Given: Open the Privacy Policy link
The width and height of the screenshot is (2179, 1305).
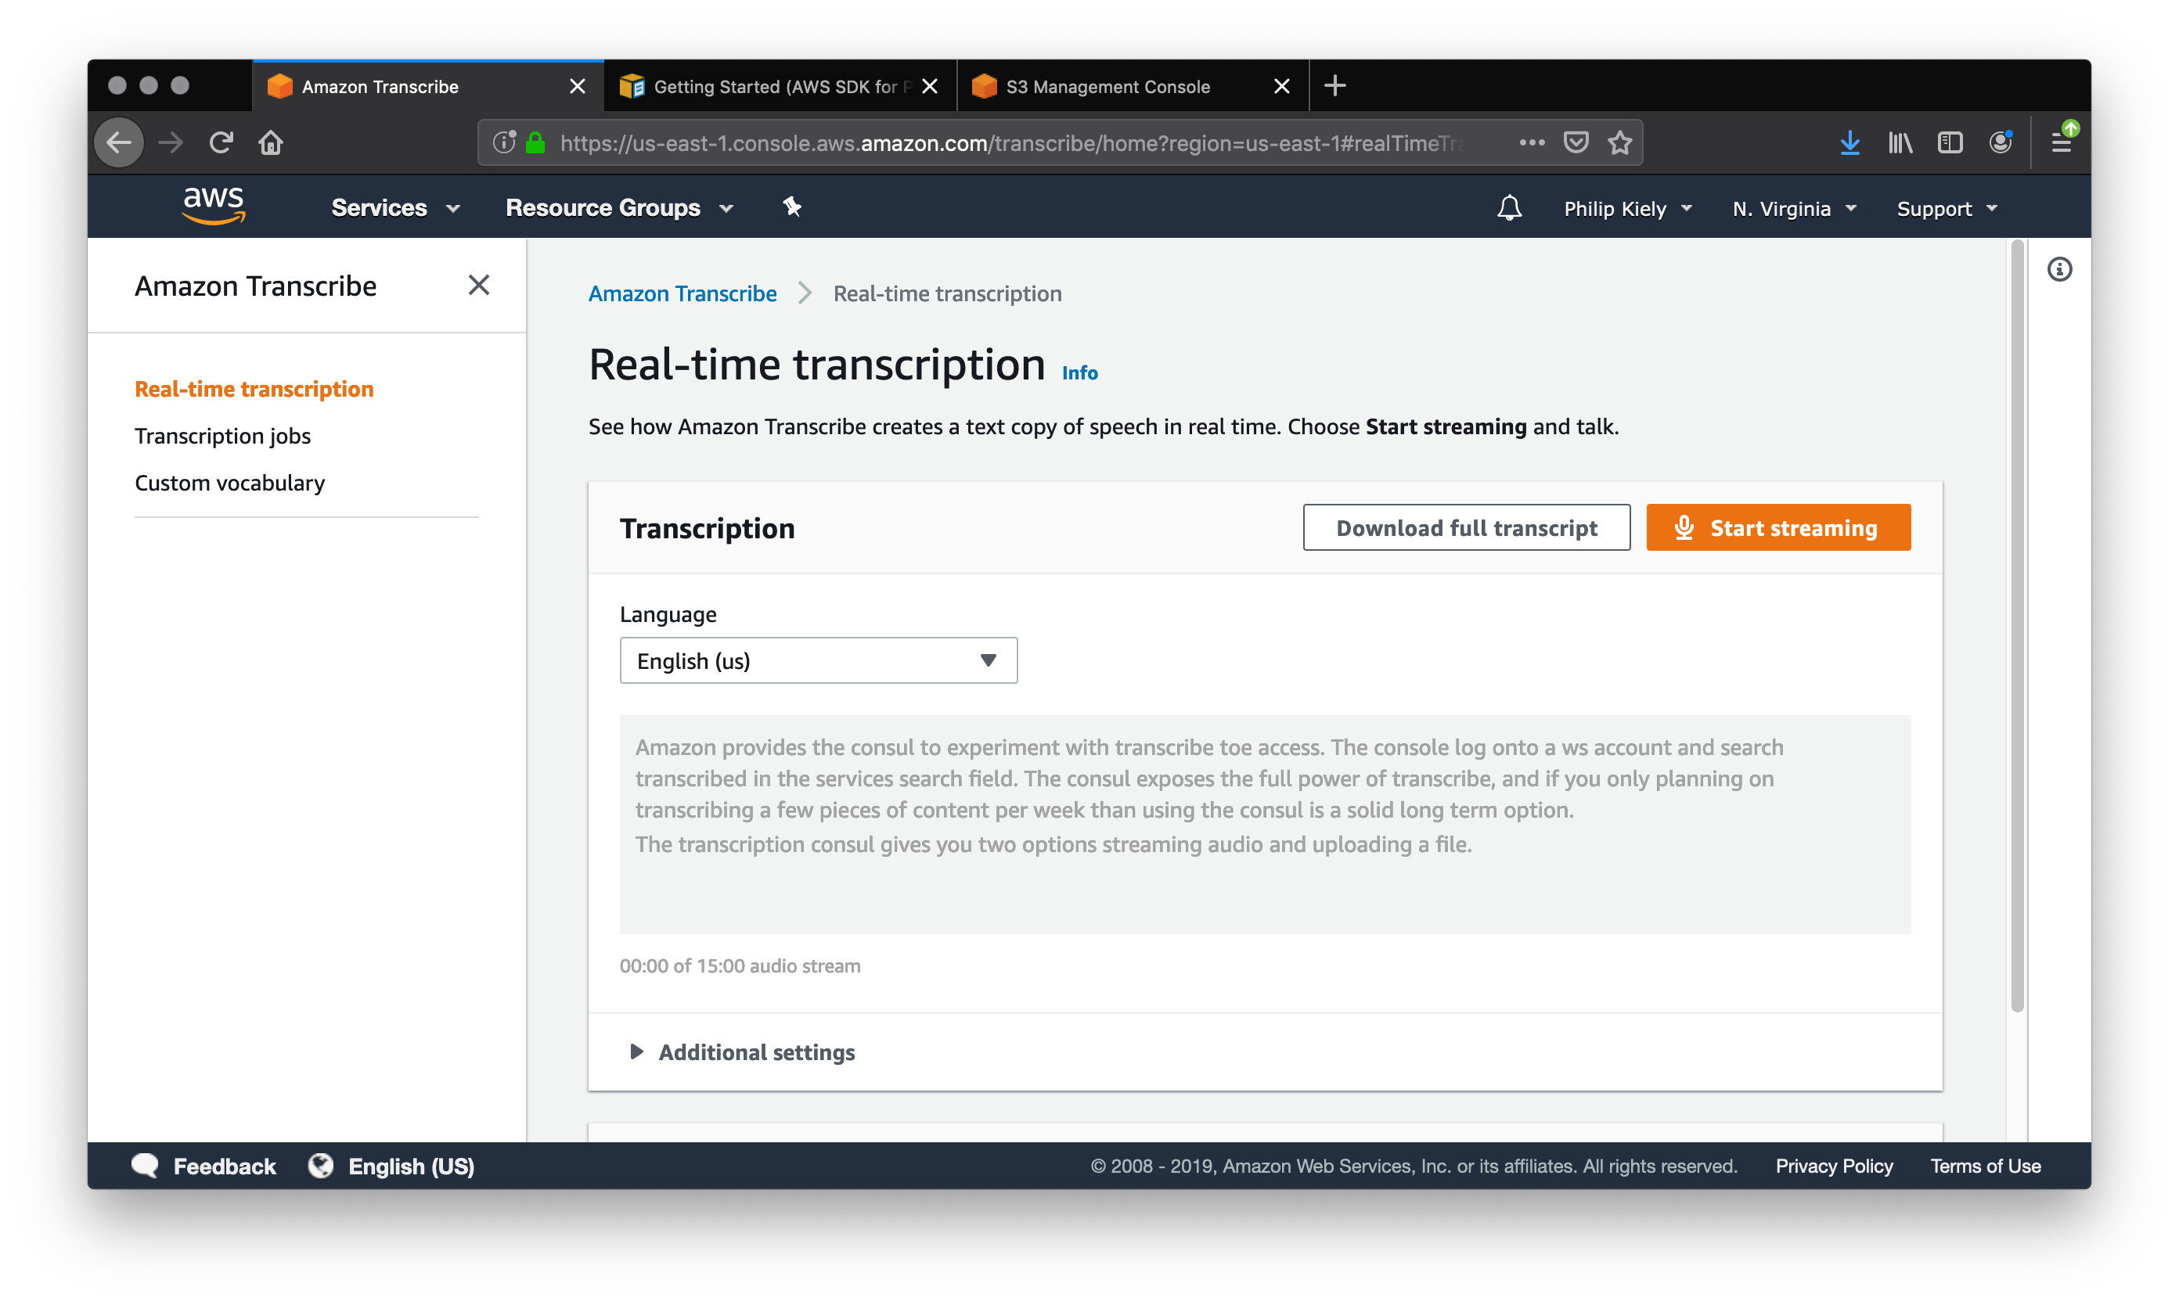Looking at the screenshot, I should (1833, 1166).
